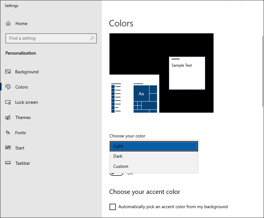The image size is (264, 218).
Task: Open the Lock screen settings page
Action: pos(27,102)
